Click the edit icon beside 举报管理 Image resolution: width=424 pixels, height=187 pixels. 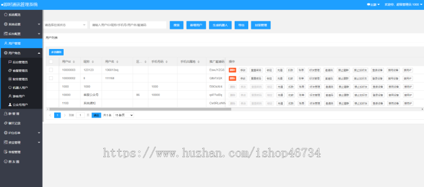[6, 152]
